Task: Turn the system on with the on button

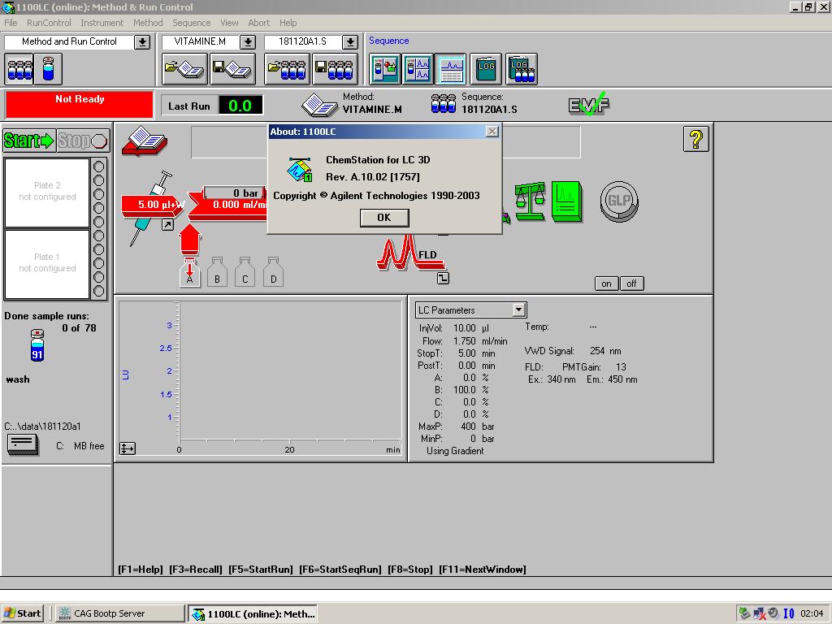Action: click(606, 284)
